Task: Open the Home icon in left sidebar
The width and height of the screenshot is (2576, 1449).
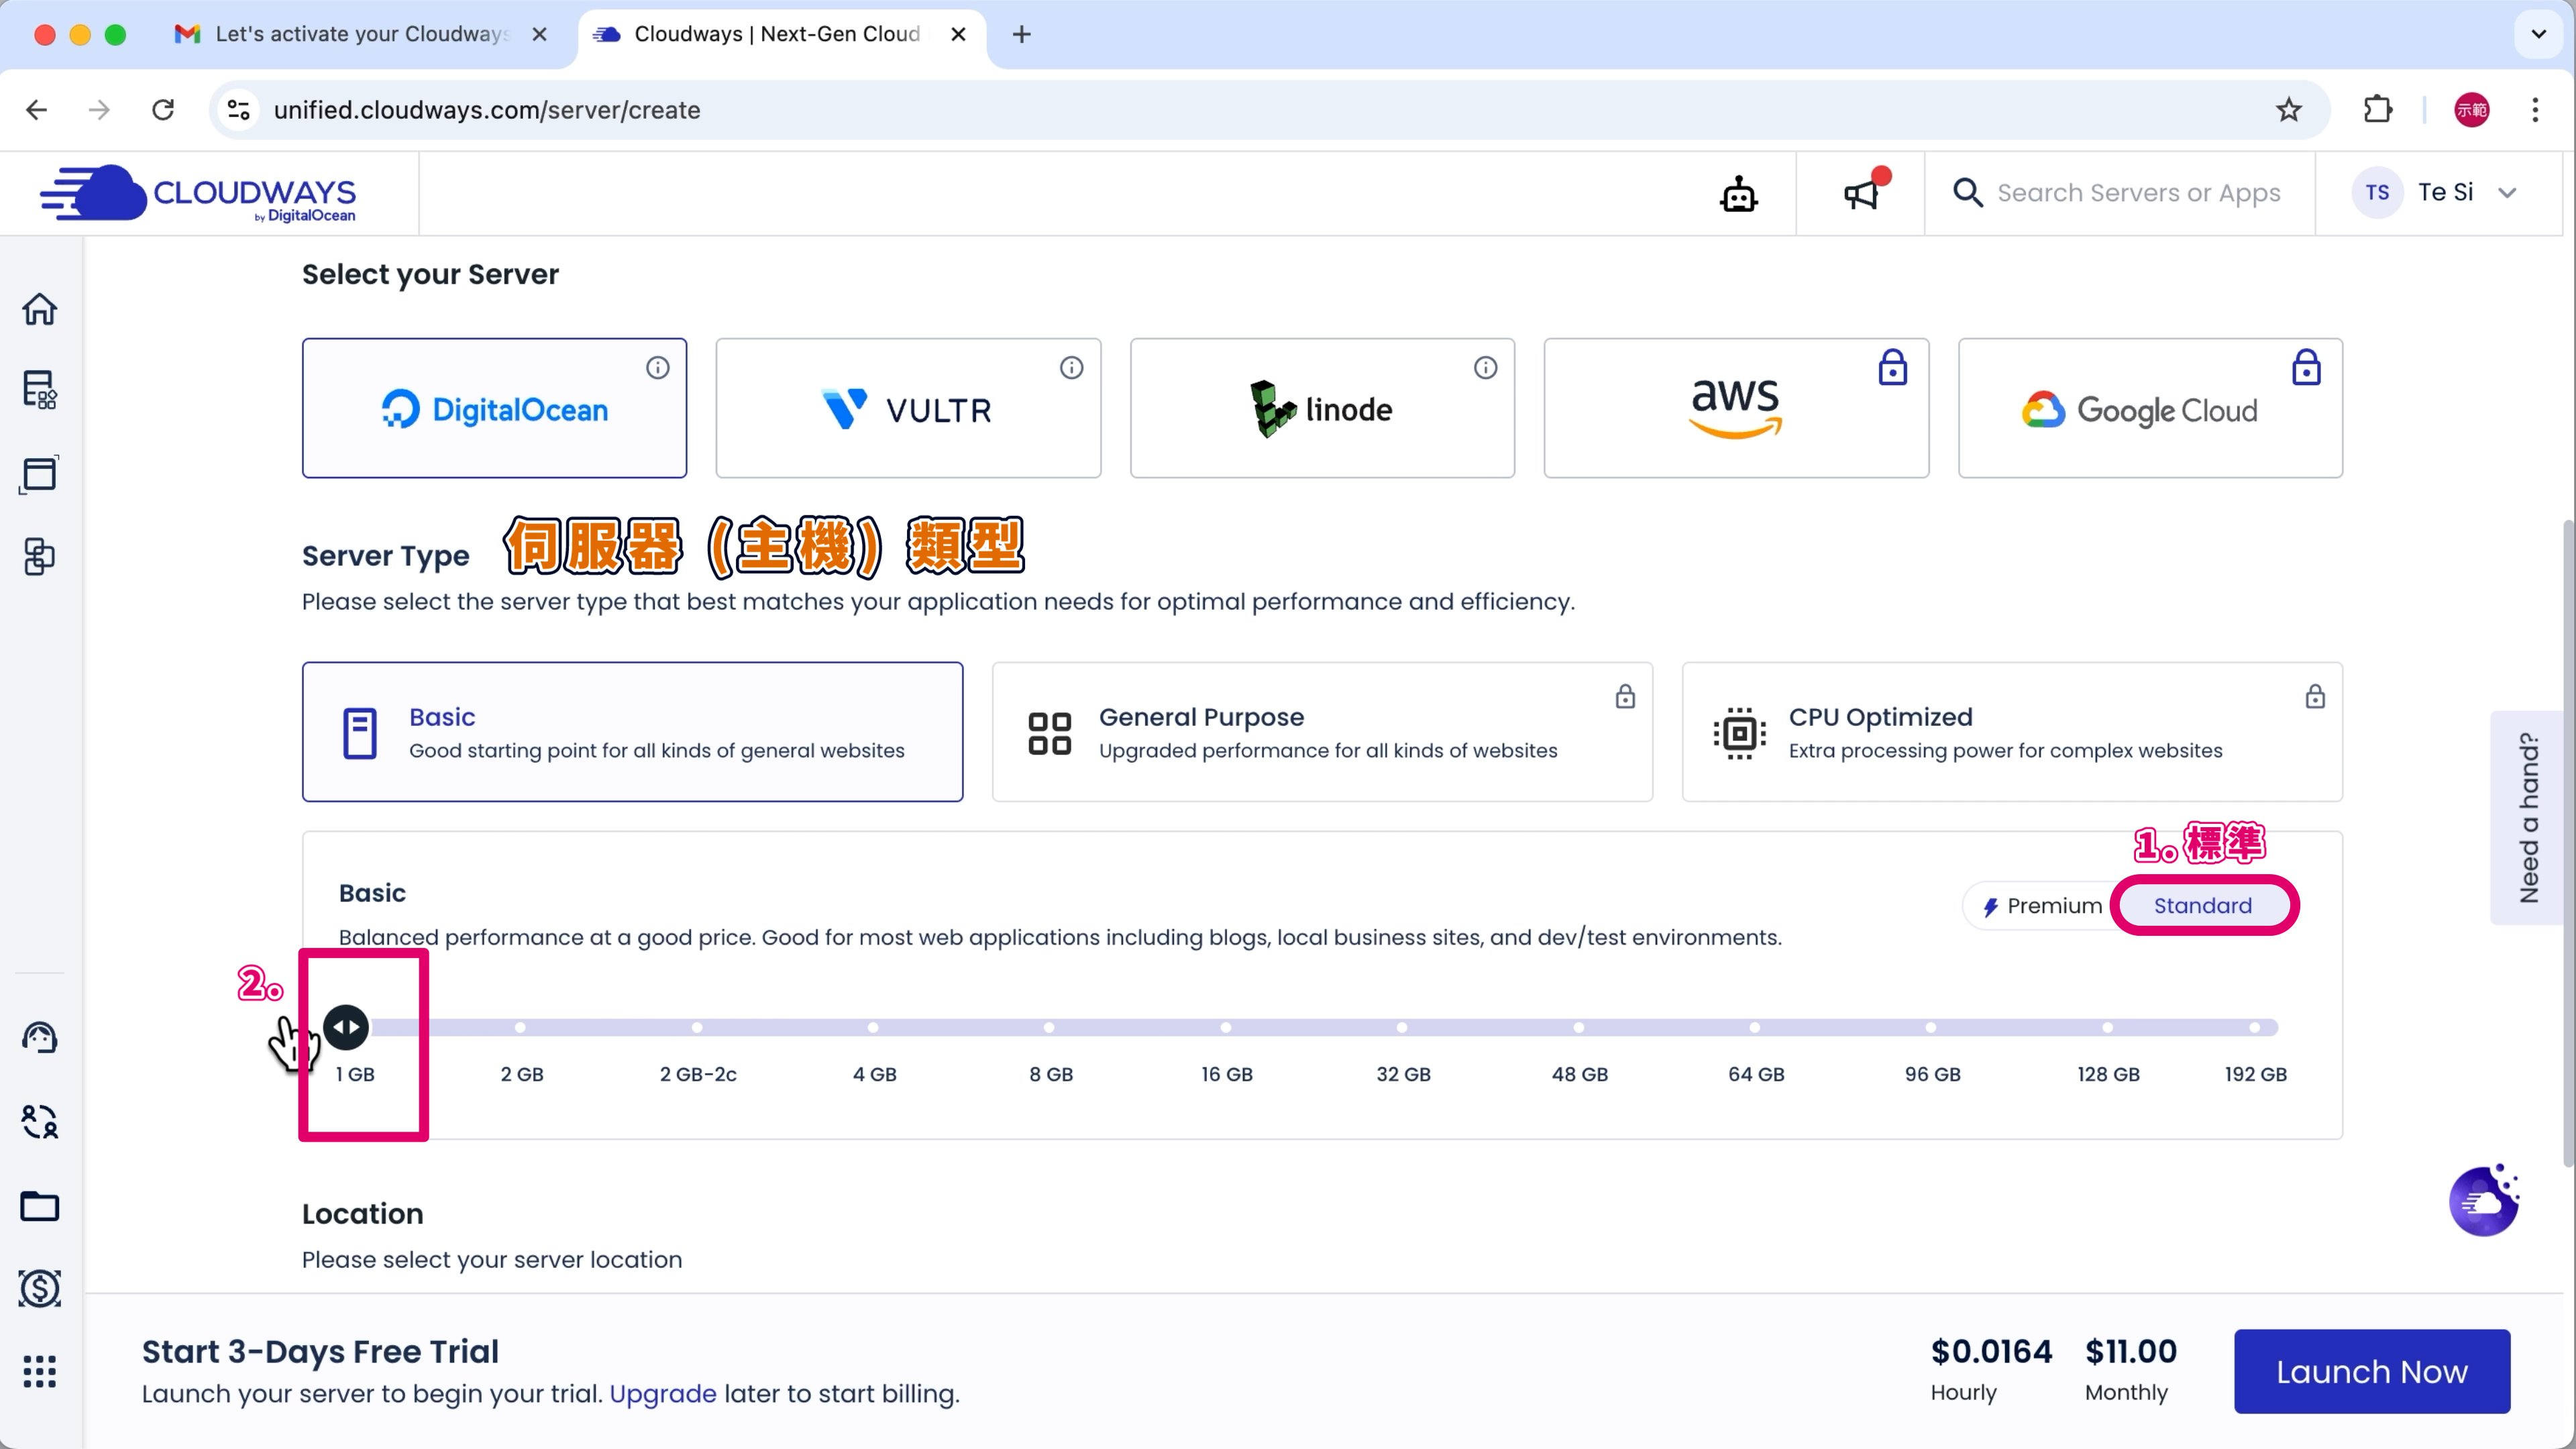Action: click(40, 309)
